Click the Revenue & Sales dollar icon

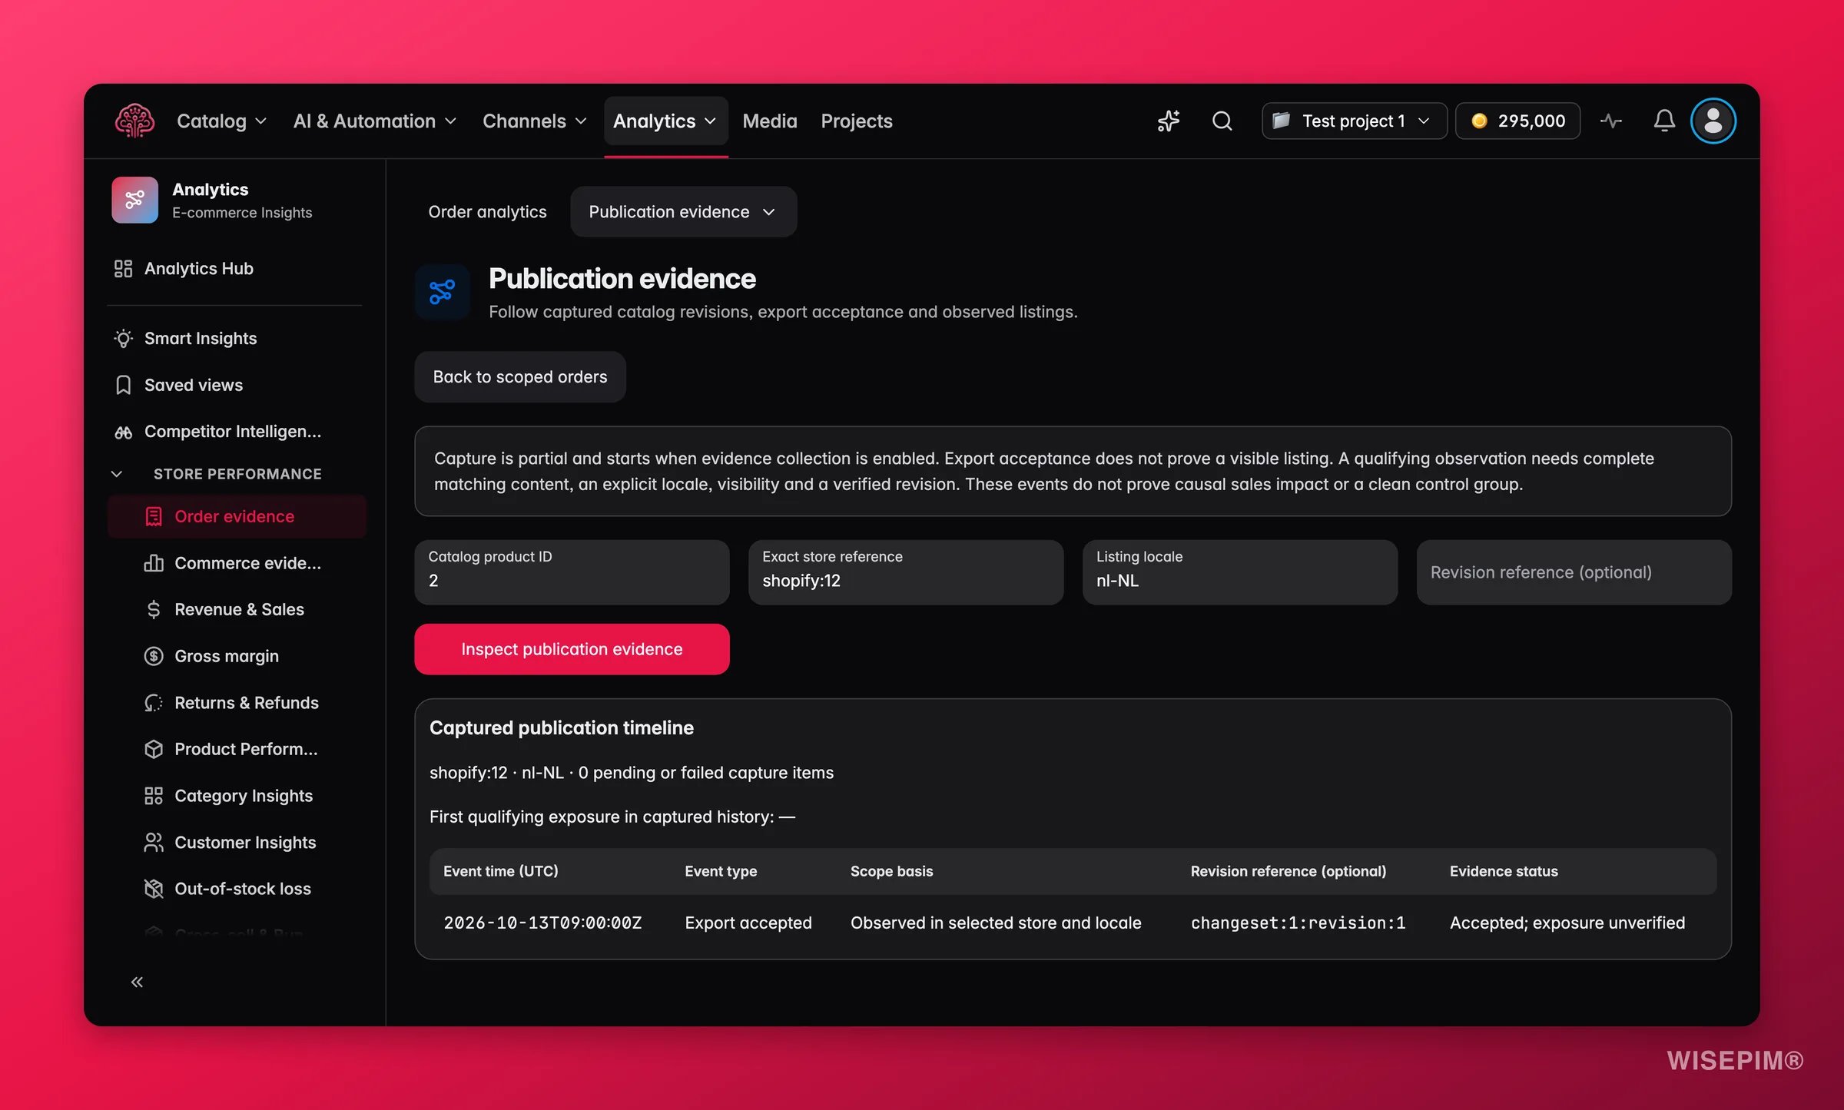click(x=154, y=609)
